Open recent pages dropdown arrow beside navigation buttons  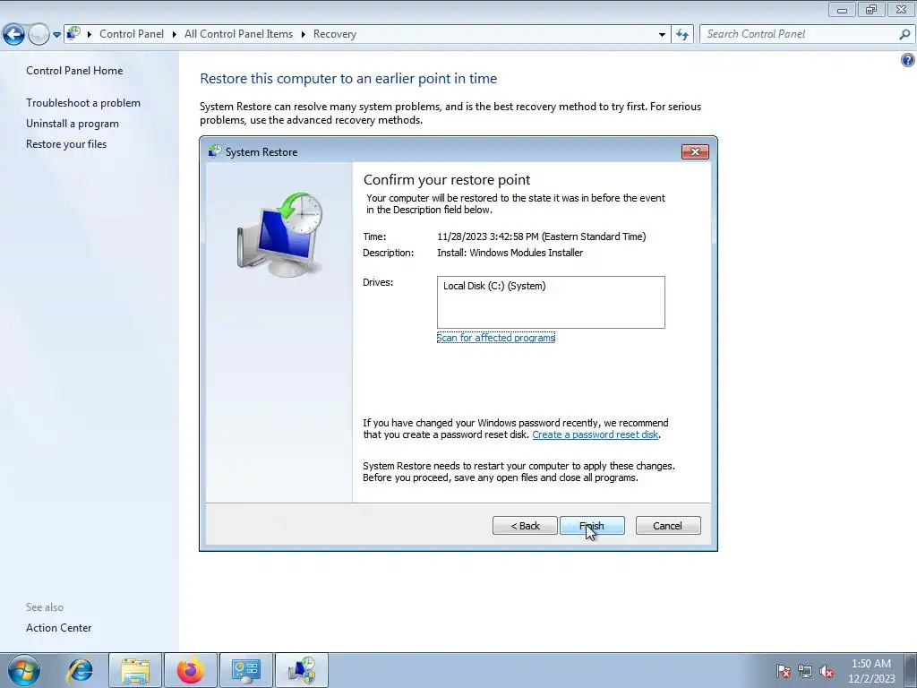point(56,35)
